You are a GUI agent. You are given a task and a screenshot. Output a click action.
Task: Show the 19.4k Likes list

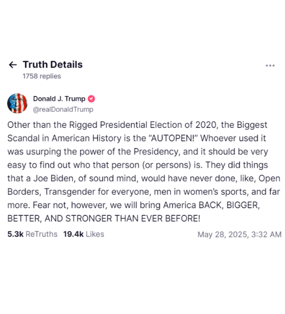pos(84,234)
